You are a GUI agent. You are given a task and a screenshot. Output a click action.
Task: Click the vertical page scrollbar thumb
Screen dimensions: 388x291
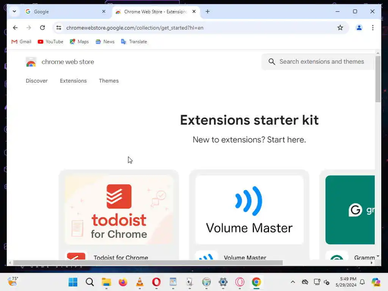point(378,79)
